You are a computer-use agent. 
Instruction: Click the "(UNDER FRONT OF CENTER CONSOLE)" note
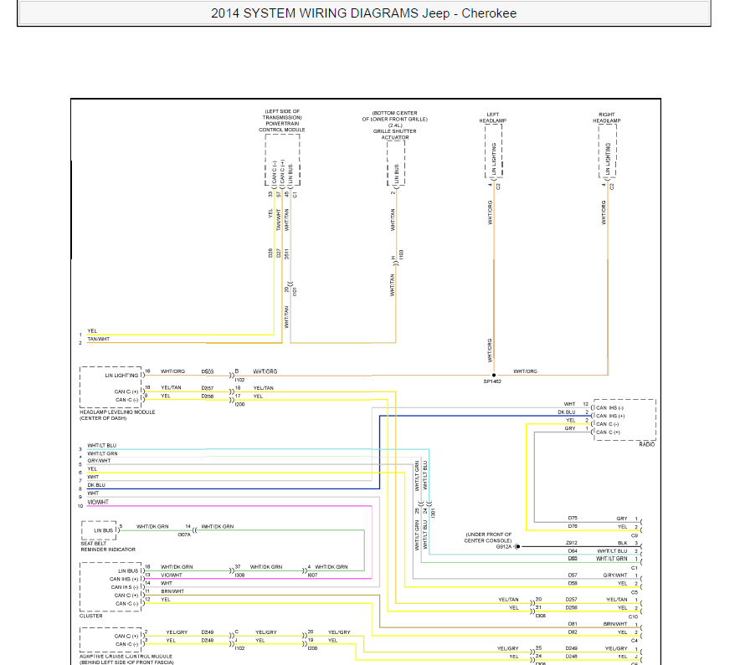pyautogui.click(x=488, y=538)
